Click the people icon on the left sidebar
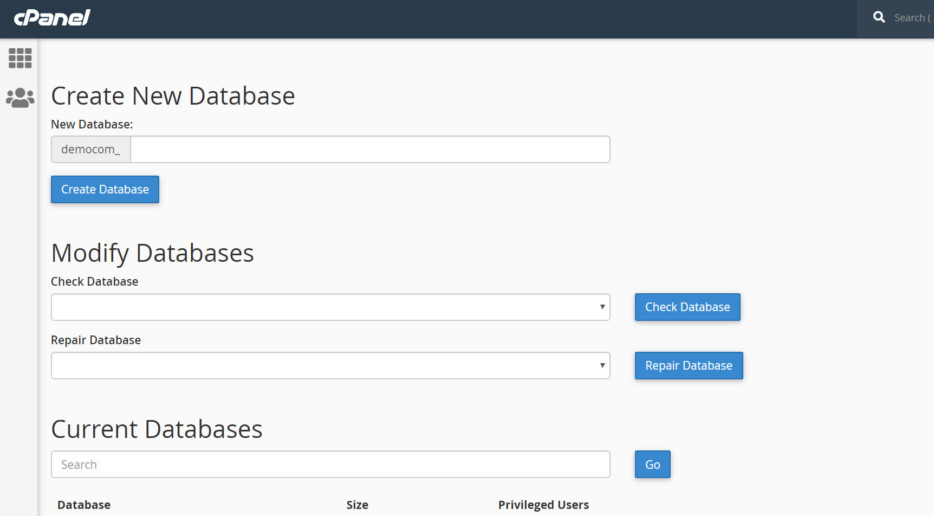Viewport: 934px width, 516px height. [20, 98]
